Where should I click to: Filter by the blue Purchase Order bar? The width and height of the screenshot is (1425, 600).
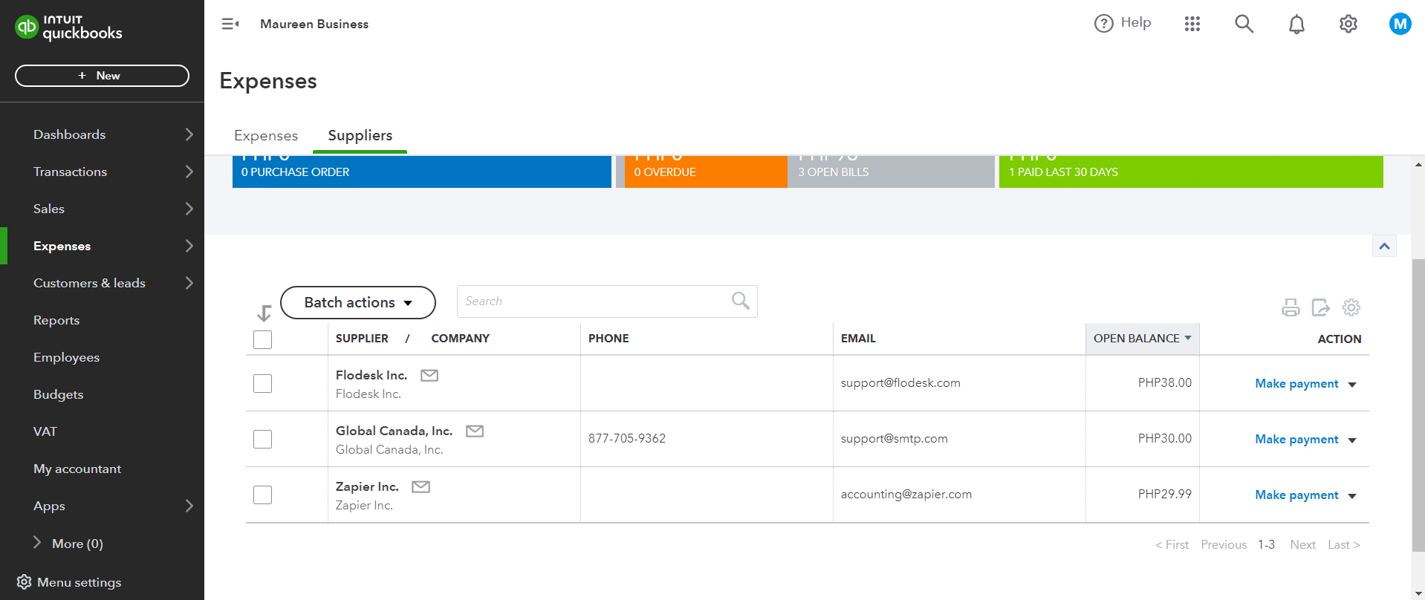coord(422,172)
